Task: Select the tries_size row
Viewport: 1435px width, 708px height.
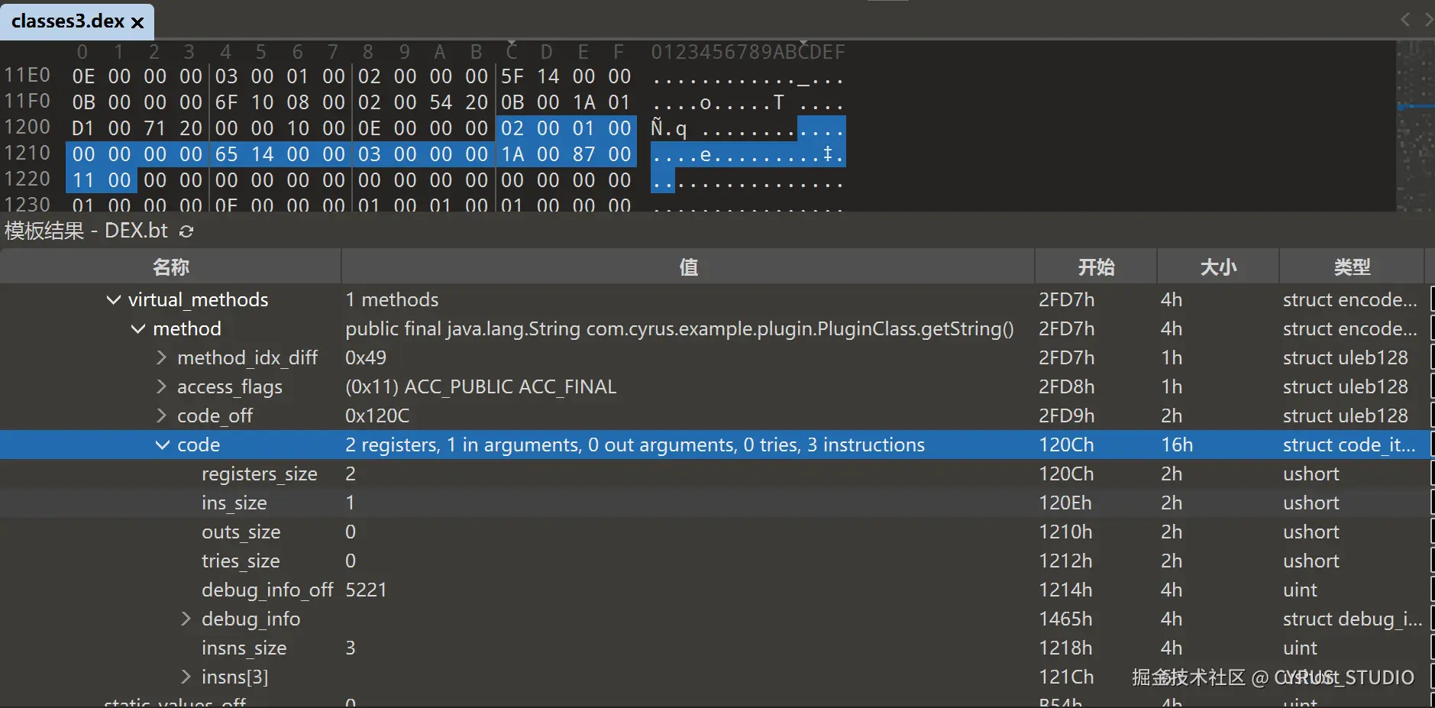Action: pos(714,561)
